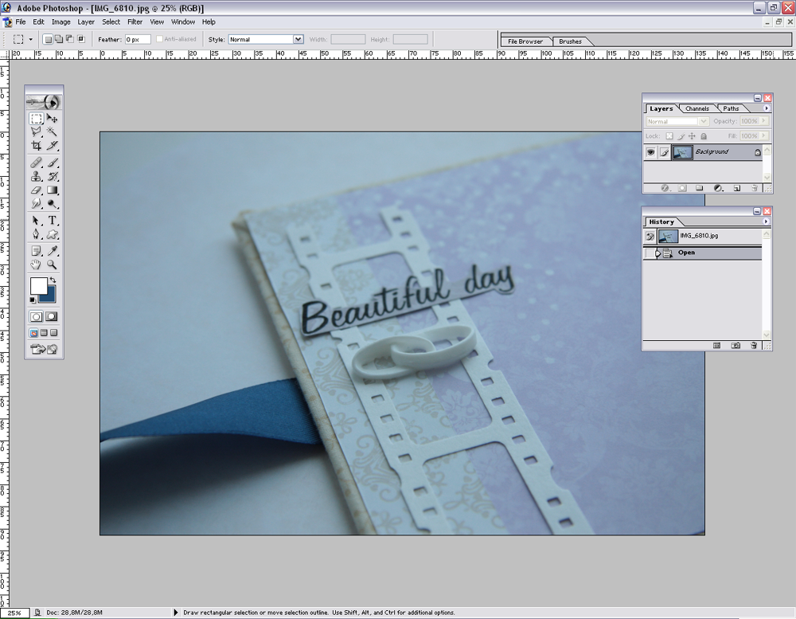This screenshot has width=796, height=619.
Task: Open the Fill slider arrow
Action: click(x=764, y=135)
